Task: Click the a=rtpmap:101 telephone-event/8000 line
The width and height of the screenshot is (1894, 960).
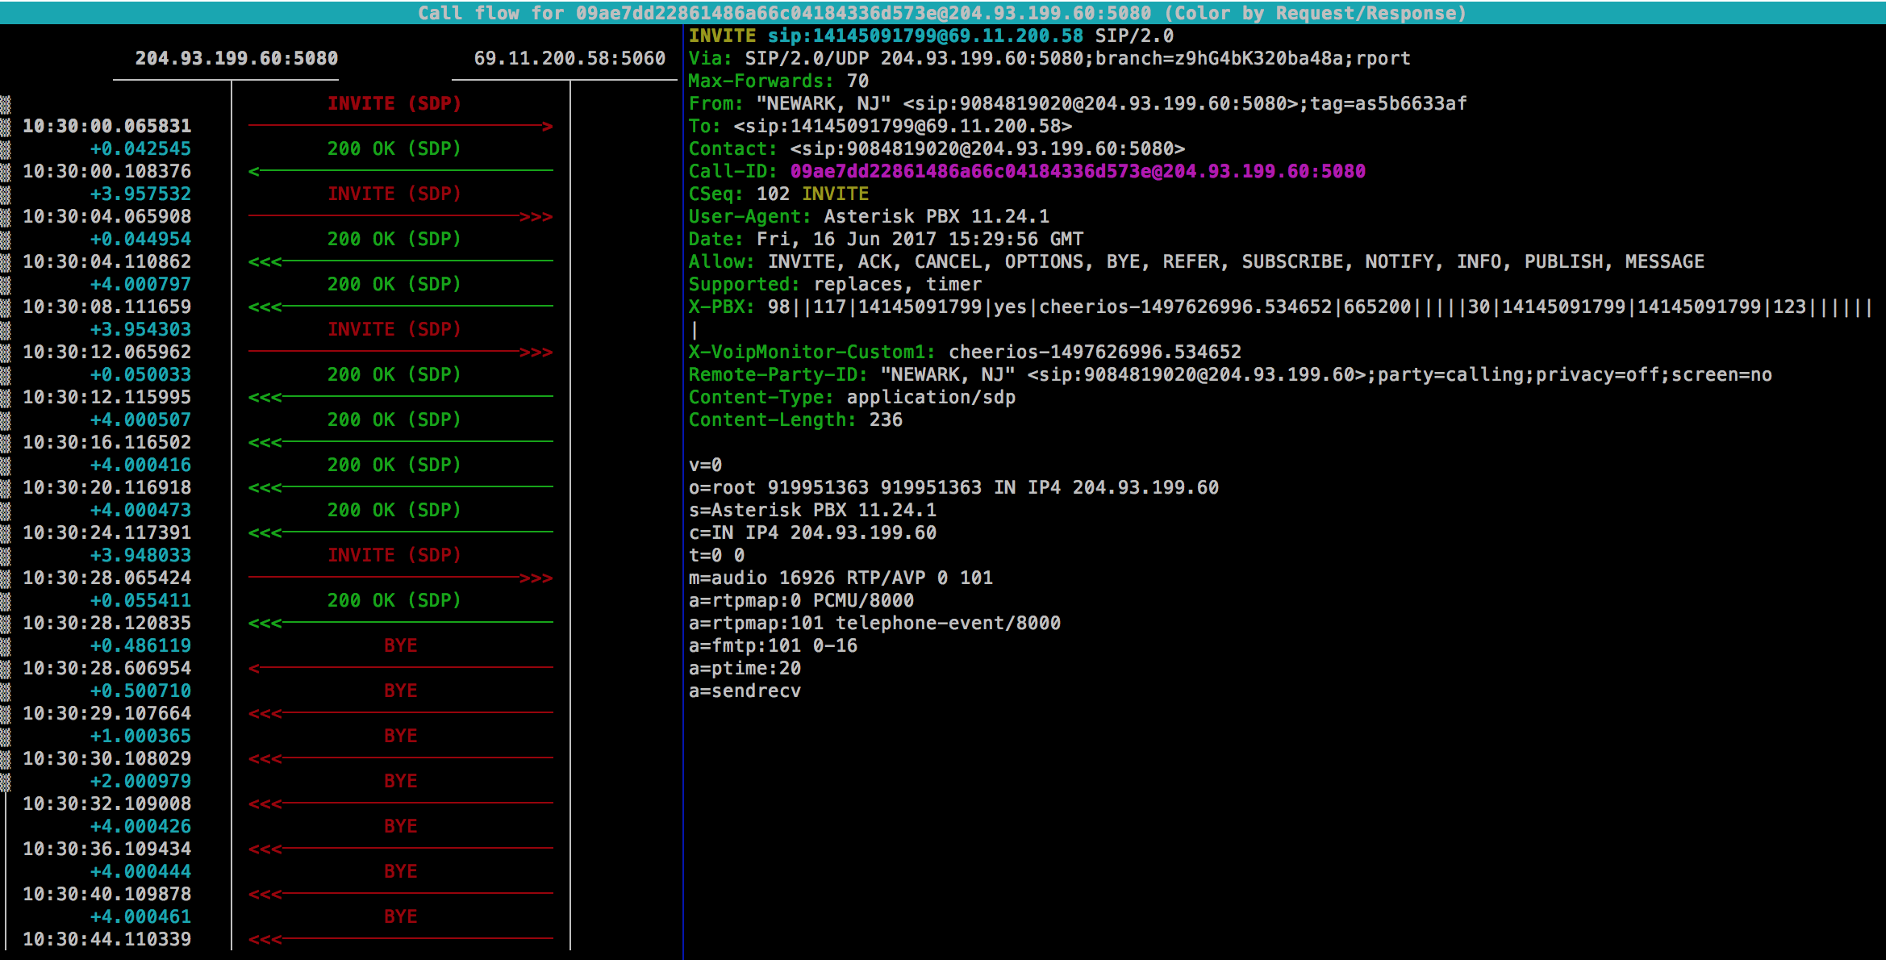Action: tap(874, 623)
